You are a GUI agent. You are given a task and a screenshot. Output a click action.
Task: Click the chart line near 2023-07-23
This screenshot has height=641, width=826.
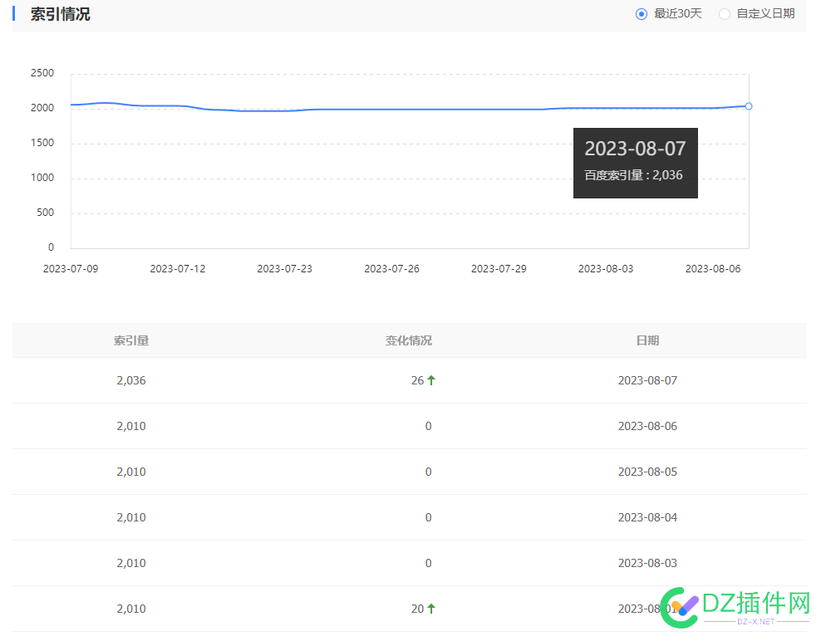(284, 109)
